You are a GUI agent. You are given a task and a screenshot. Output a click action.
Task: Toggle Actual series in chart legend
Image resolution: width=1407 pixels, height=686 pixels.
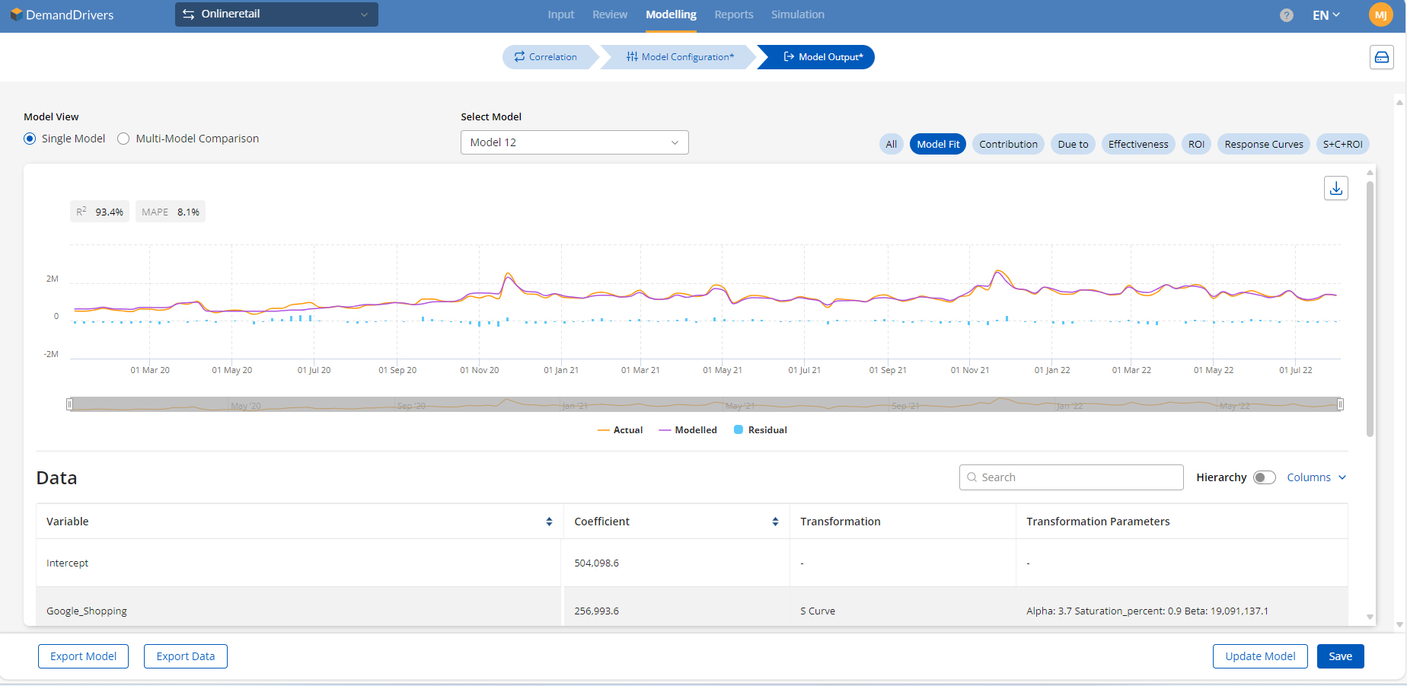pyautogui.click(x=620, y=430)
